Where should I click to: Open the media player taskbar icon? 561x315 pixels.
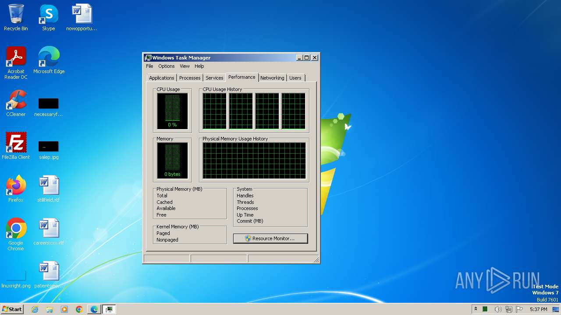pos(64,309)
